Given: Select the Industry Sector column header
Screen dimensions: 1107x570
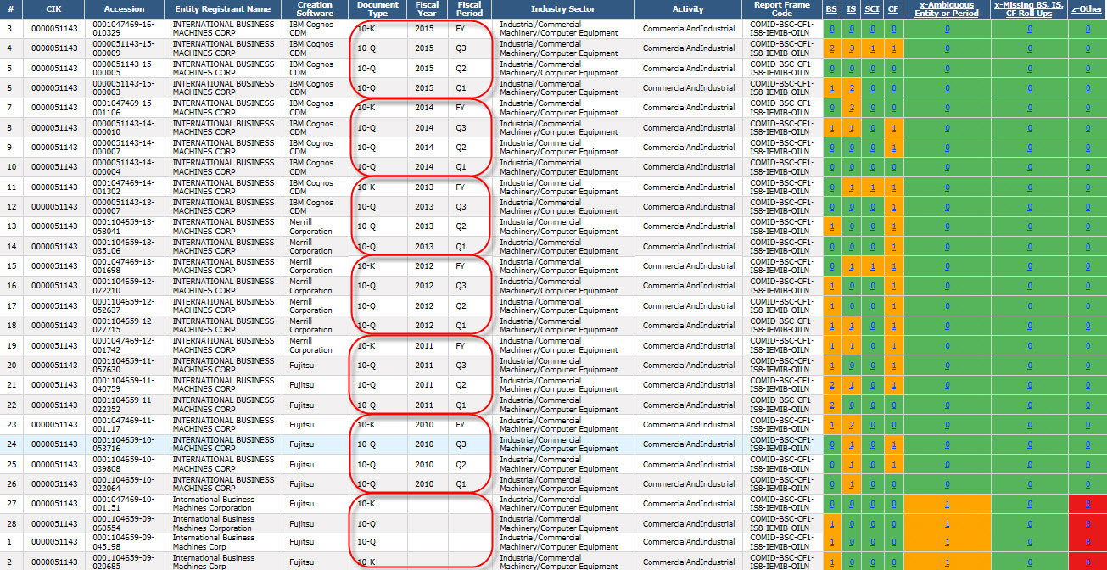Looking at the screenshot, I should click(562, 8).
